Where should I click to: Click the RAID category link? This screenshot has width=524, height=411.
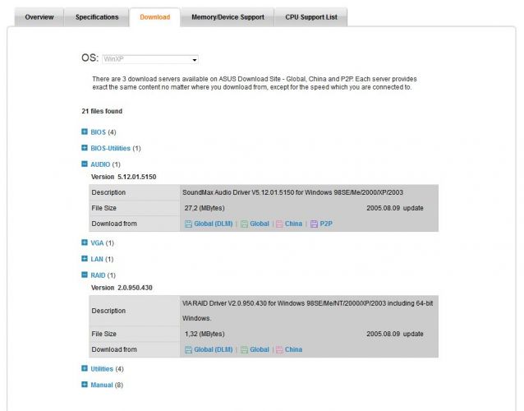point(98,275)
